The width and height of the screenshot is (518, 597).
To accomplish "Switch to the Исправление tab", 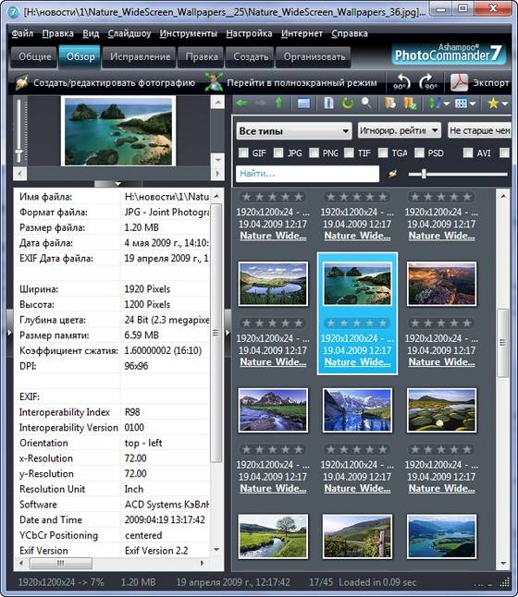I will click(x=140, y=56).
